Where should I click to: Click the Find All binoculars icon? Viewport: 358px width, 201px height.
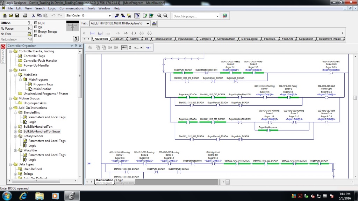click(x=129, y=15)
